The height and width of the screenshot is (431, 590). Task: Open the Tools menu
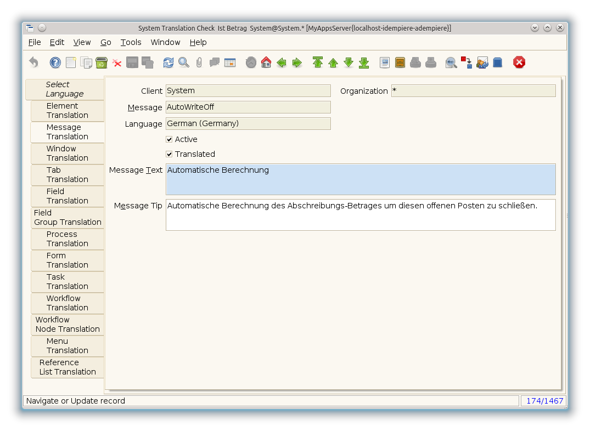coord(131,42)
